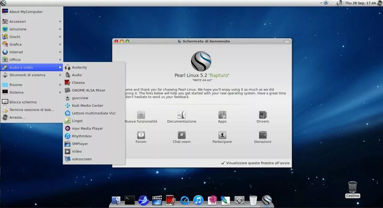Launch the Lingot tuner
Image resolution: width=383 pixels, height=208 pixels.
point(94,121)
